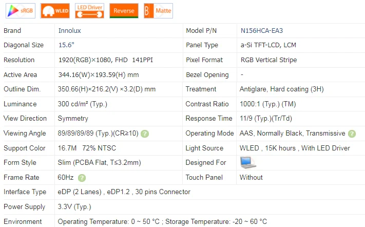This screenshot has height=227, width=365.
Task: Click the Environment row label
Action: click(23, 221)
